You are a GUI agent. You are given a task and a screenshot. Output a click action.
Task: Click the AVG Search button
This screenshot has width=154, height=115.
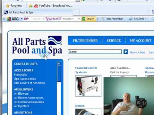click(x=88, y=19)
